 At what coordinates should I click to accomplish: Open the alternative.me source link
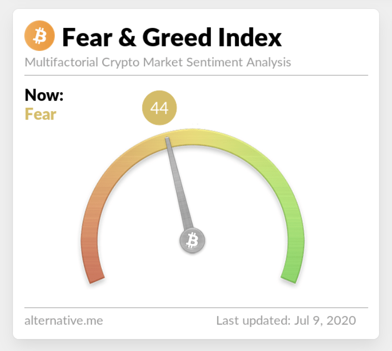63,321
